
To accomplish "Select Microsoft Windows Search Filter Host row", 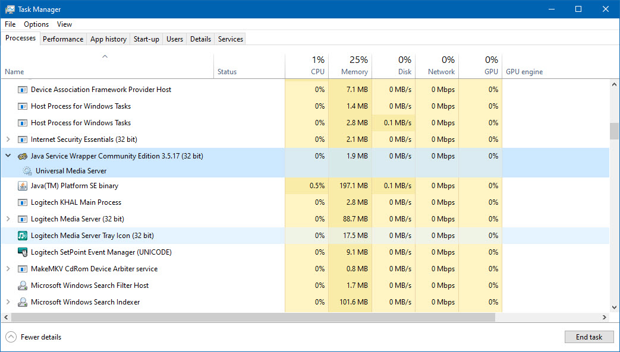I will (305, 286).
